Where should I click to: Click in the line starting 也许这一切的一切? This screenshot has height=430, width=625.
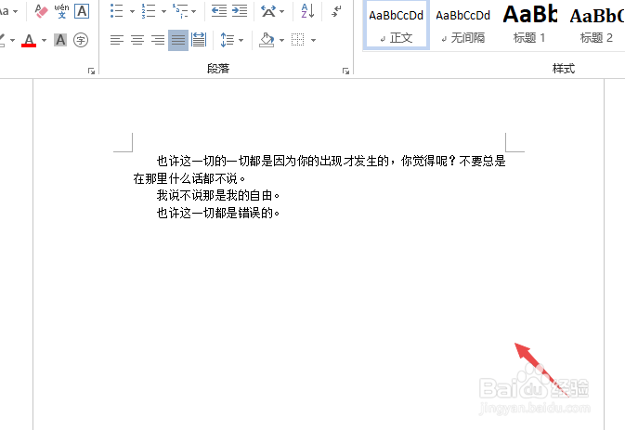[331, 161]
